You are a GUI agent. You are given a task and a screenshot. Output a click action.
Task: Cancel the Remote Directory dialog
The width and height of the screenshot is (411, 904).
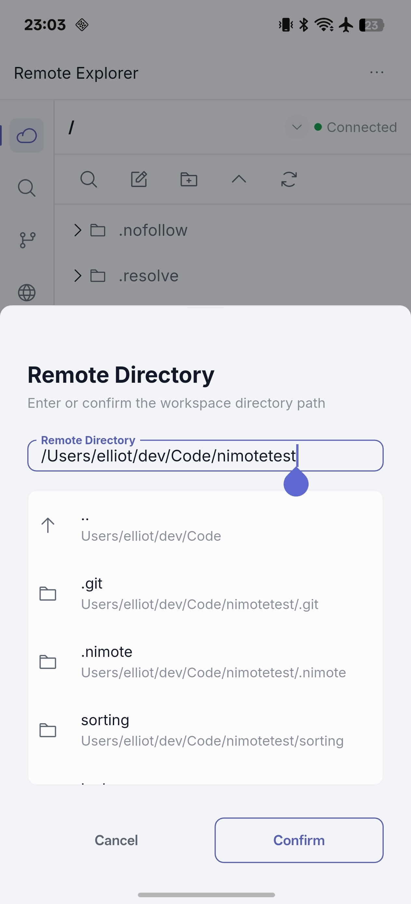click(x=116, y=840)
